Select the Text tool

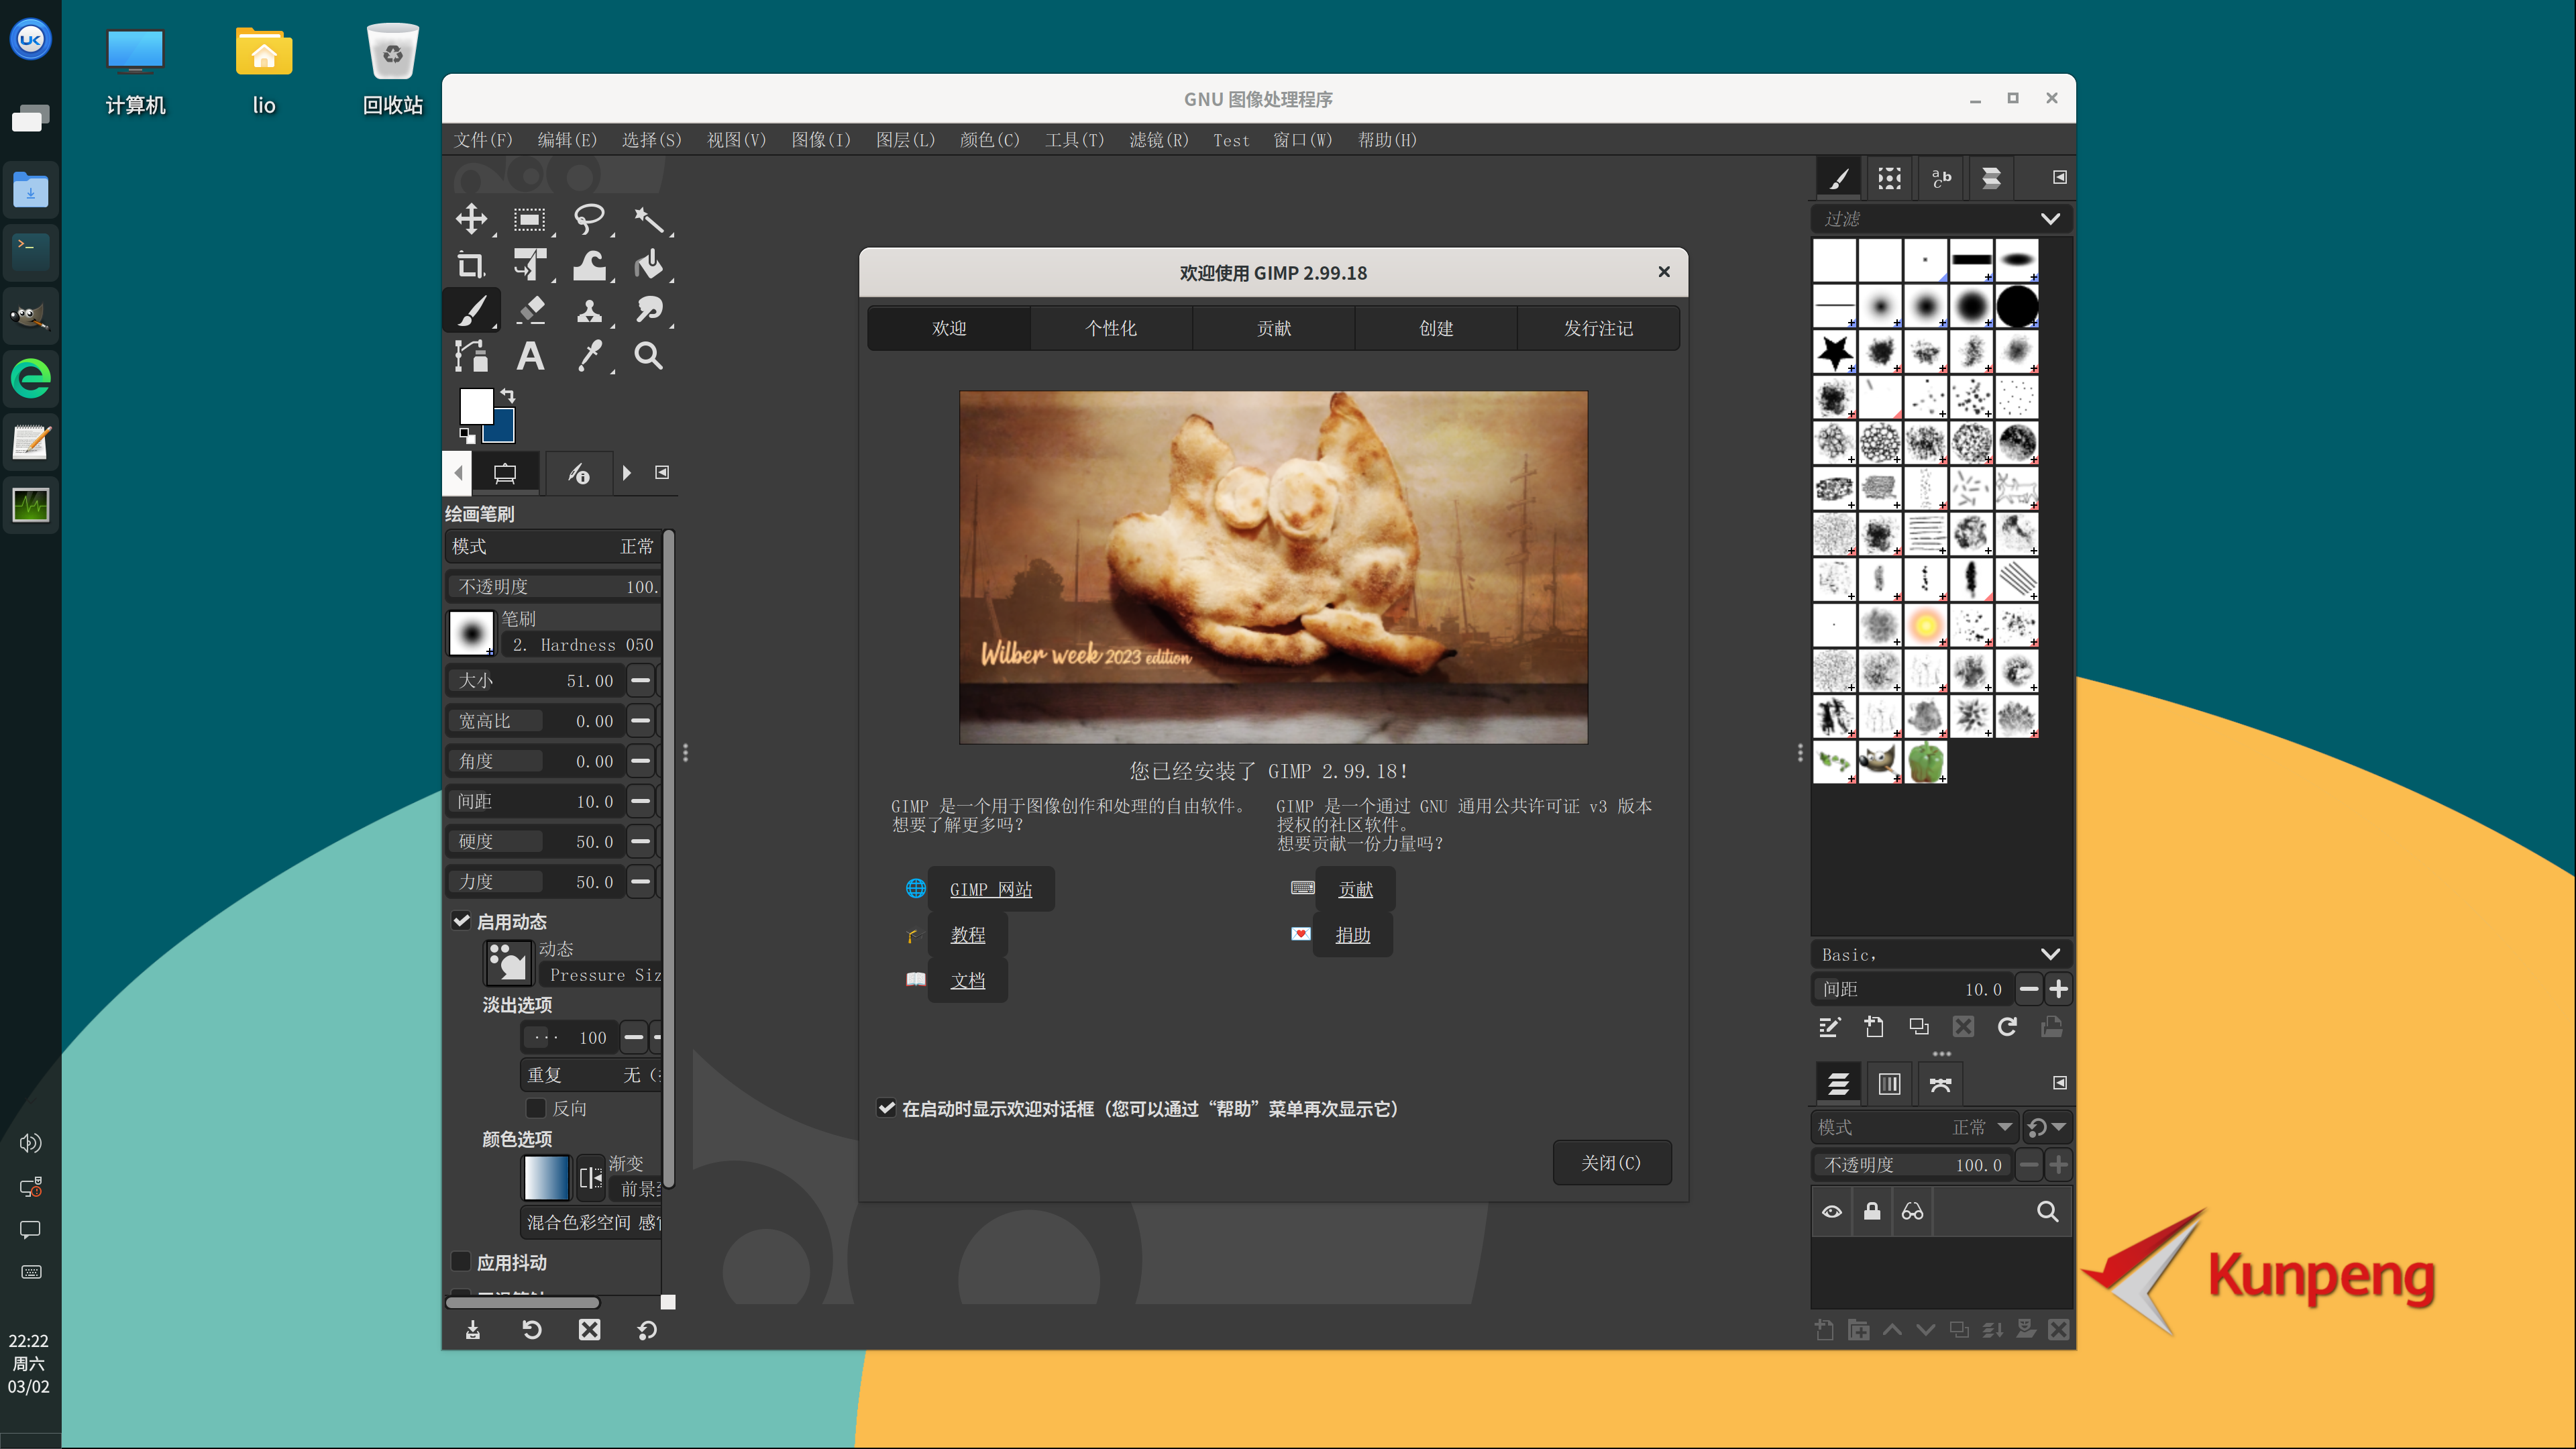click(x=530, y=356)
